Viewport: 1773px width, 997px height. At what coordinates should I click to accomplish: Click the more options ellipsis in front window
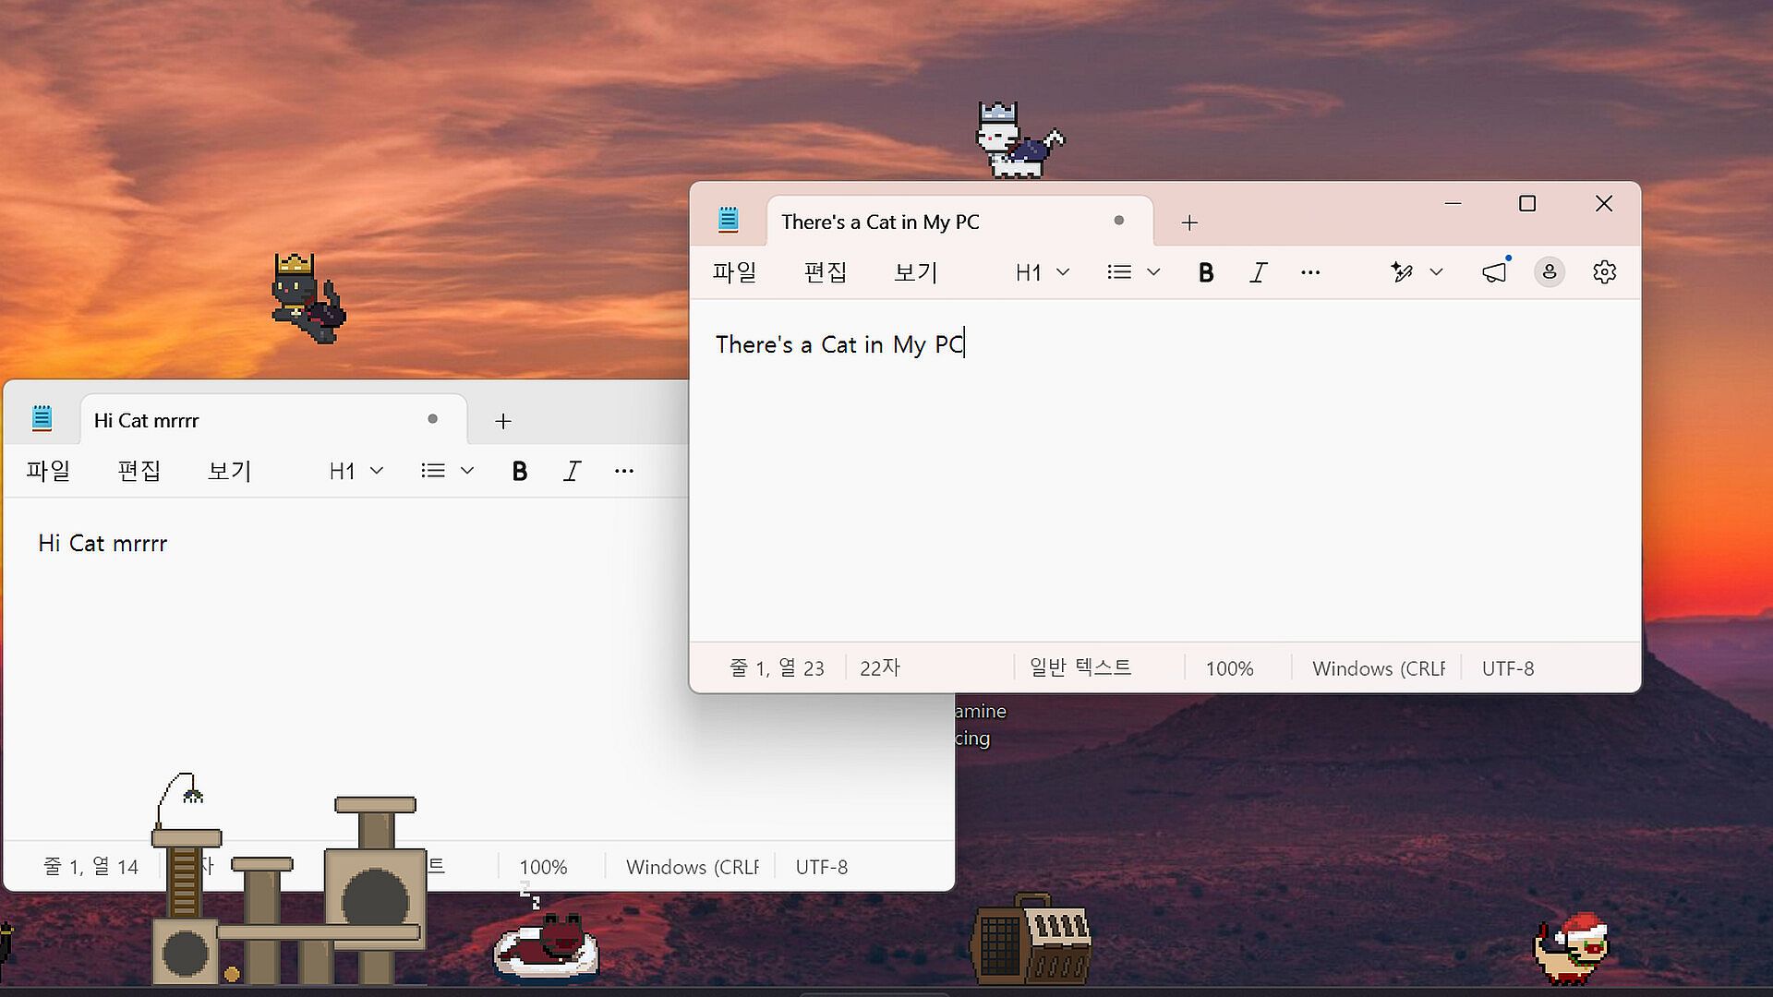pos(1310,272)
